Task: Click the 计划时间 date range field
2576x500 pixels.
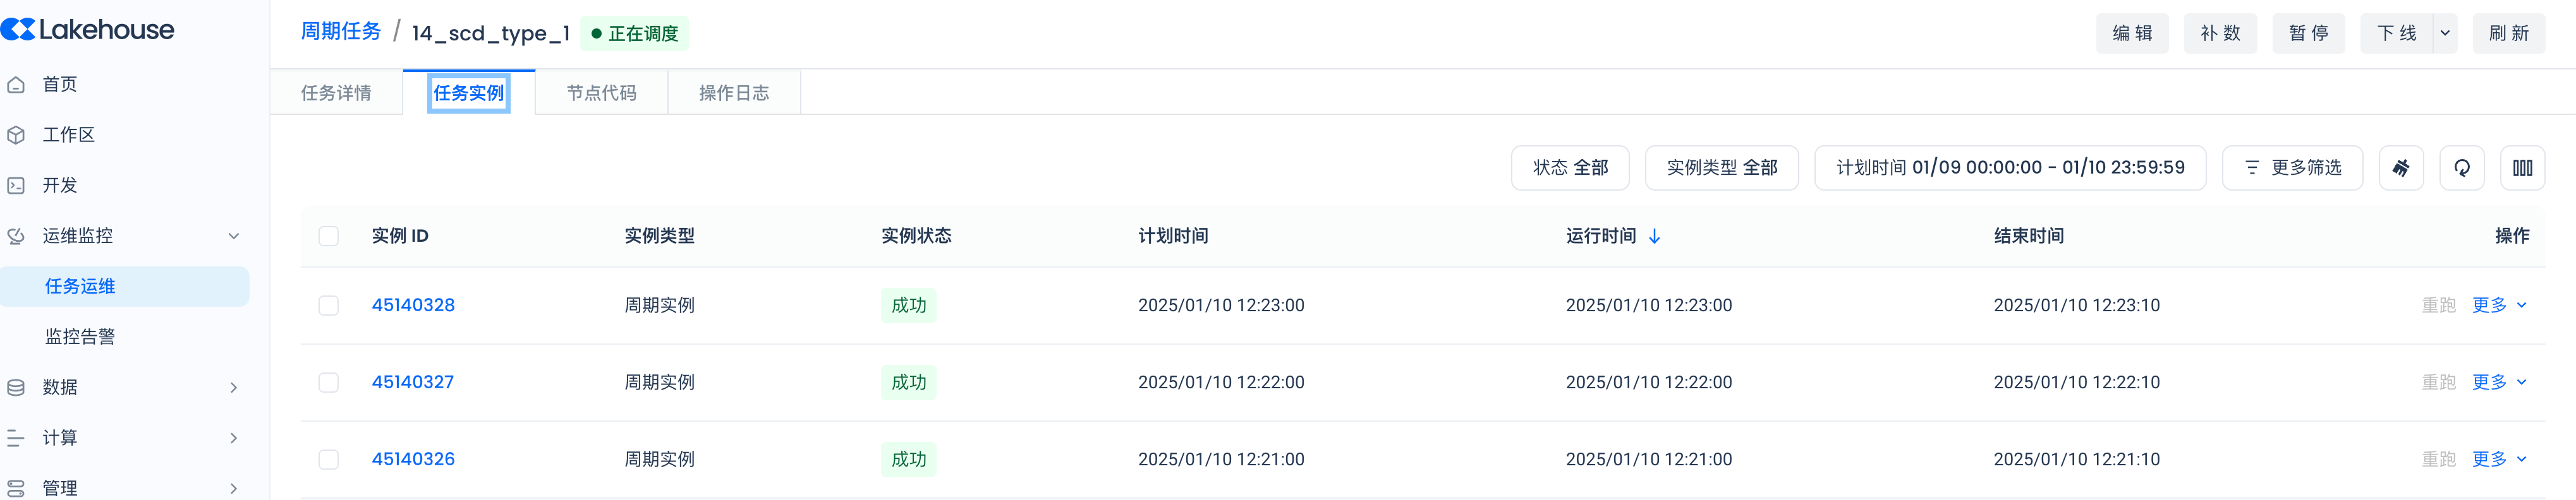Action: point(2010,168)
